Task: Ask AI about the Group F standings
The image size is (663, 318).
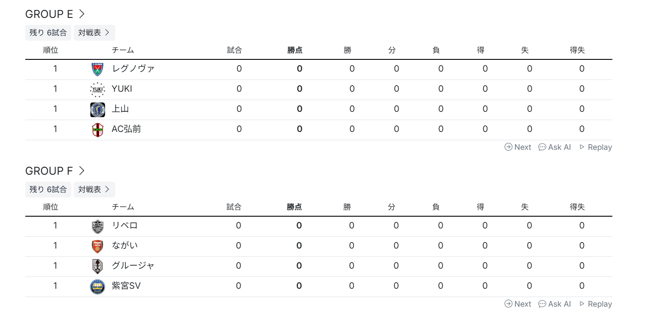Action: pyautogui.click(x=555, y=304)
